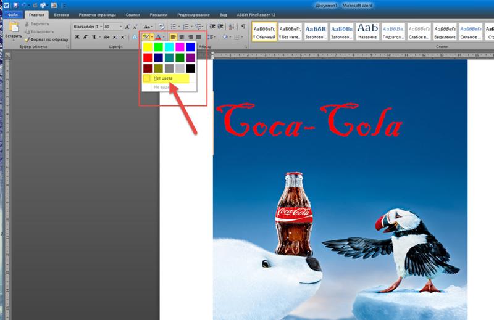
Task: Toggle Italic (К) formatting
Action: click(x=85, y=37)
